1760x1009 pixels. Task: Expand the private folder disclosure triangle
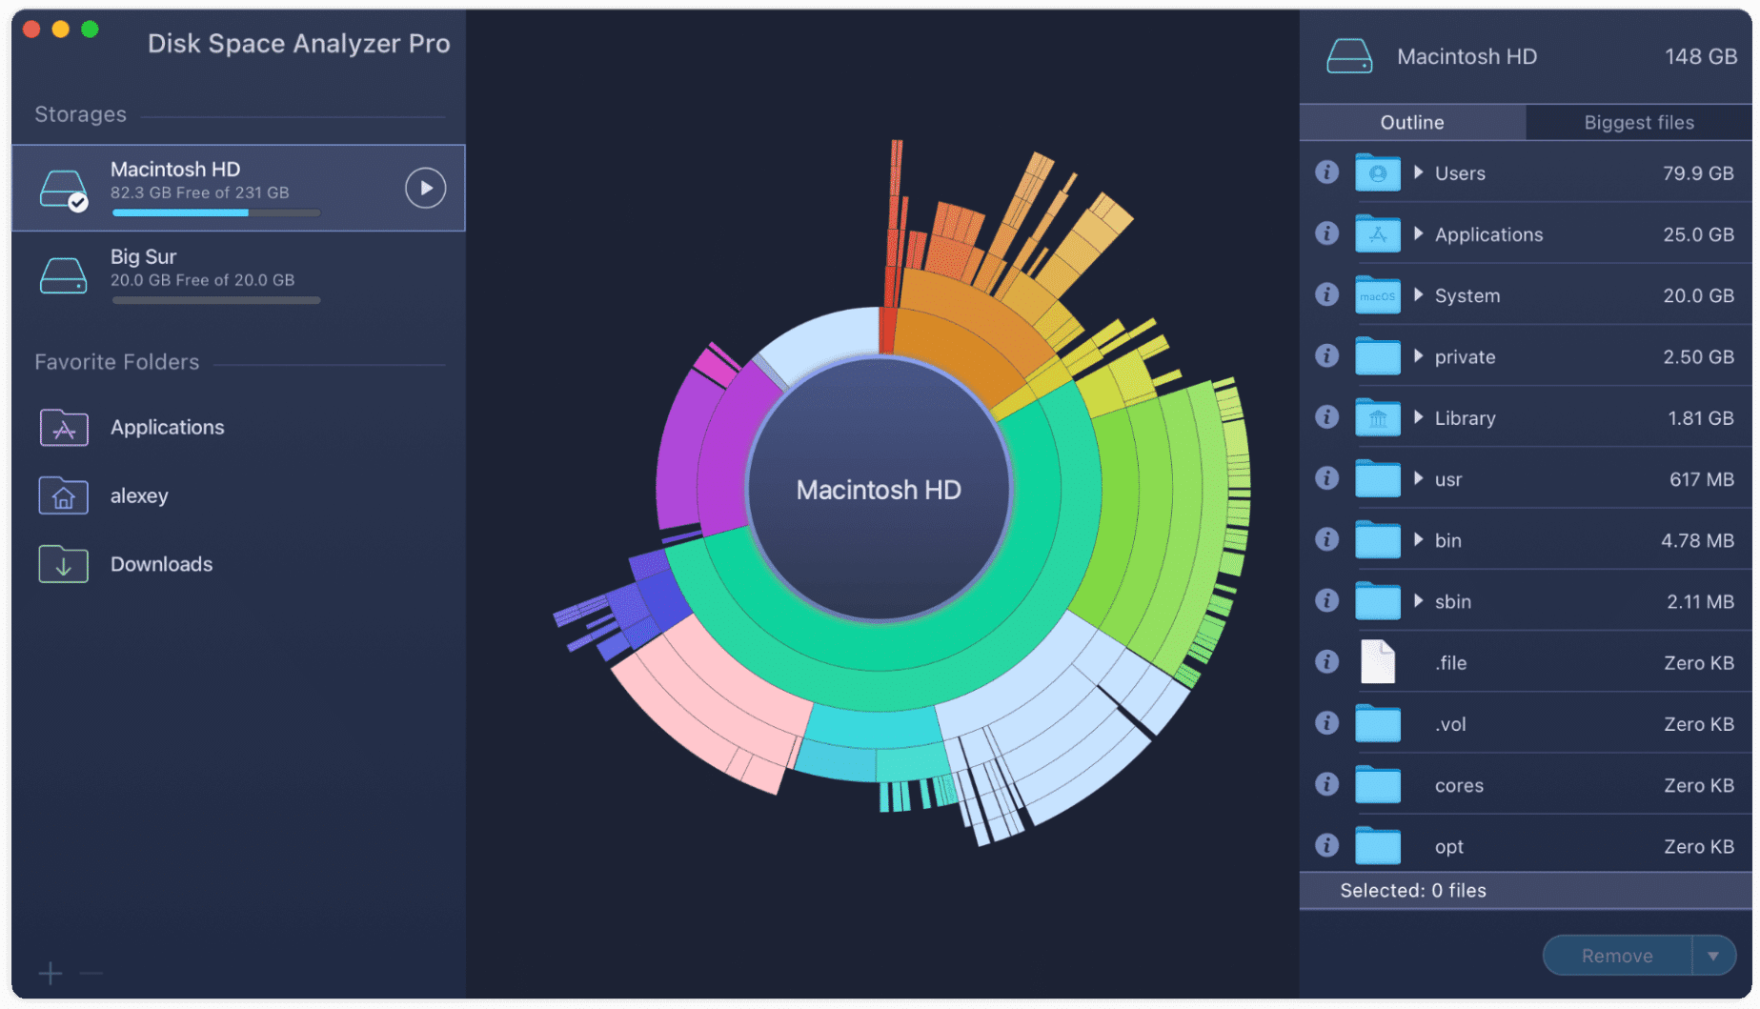tap(1419, 355)
